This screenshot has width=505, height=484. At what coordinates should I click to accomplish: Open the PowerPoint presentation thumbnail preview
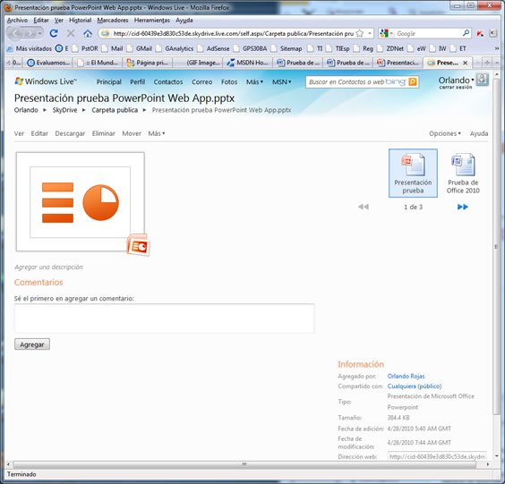(x=81, y=202)
